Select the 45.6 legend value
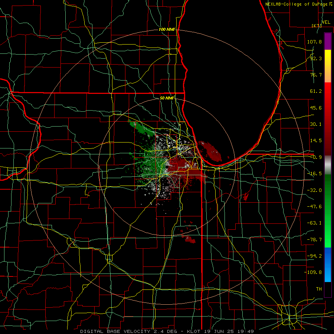Viewport: 334px width, 334px height. click(316, 108)
